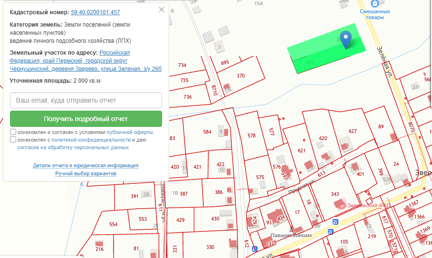Select parcel 578 on the map
The width and height of the screenshot is (432, 258).
click(x=251, y=135)
